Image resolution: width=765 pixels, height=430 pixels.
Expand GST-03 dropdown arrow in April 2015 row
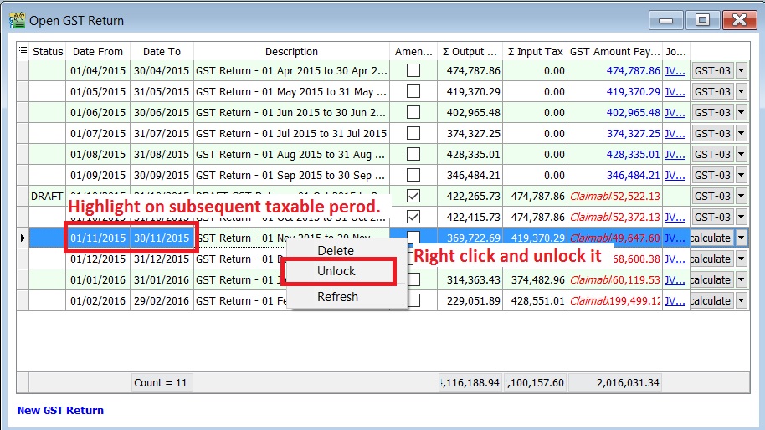click(x=741, y=71)
